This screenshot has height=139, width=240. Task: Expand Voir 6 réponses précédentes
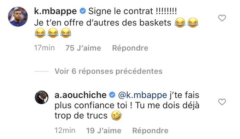[x=109, y=71]
